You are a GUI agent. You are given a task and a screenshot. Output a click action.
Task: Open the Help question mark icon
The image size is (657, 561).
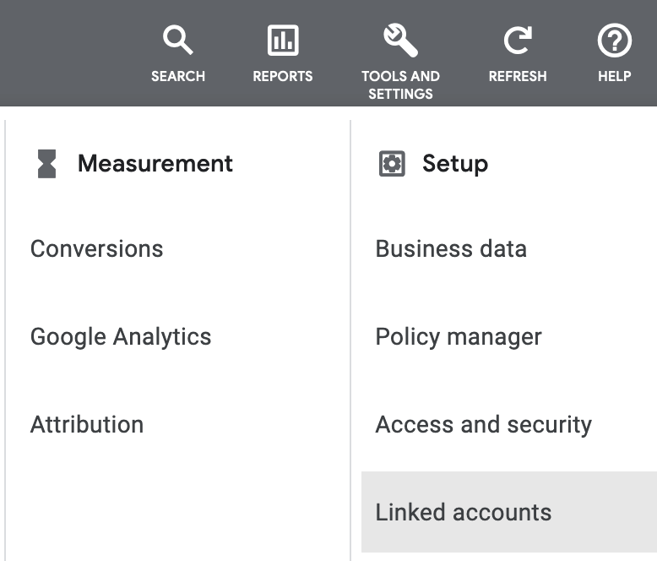pyautogui.click(x=614, y=41)
